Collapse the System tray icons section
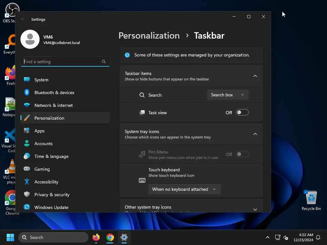This screenshot has width=327, height=245. pos(255,134)
